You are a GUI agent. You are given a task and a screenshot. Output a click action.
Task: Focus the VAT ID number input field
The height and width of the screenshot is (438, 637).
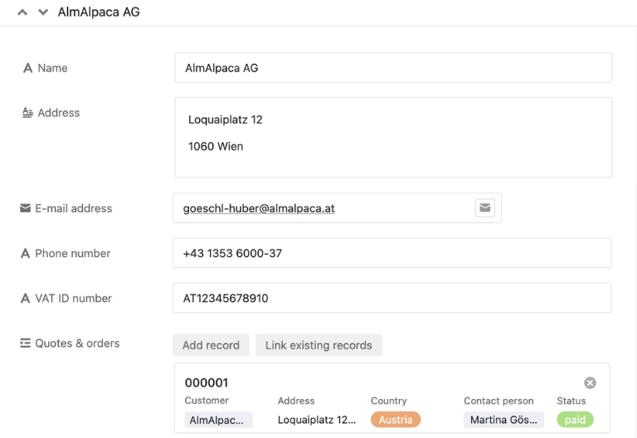[x=391, y=298]
